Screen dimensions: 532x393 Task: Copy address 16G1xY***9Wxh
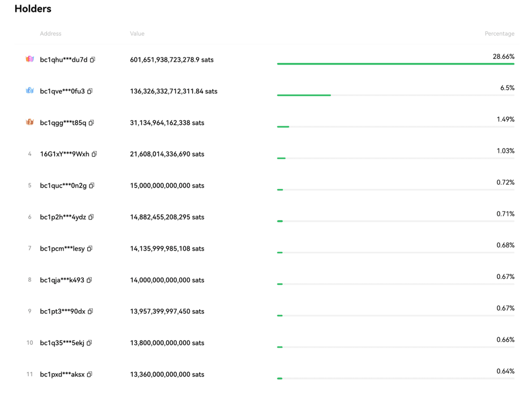coord(94,154)
